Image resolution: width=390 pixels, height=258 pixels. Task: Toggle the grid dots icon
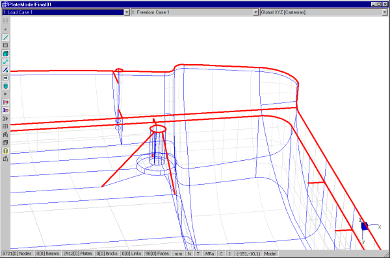[5, 21]
